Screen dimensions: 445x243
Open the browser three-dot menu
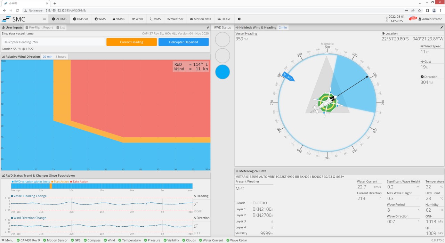click(440, 10)
